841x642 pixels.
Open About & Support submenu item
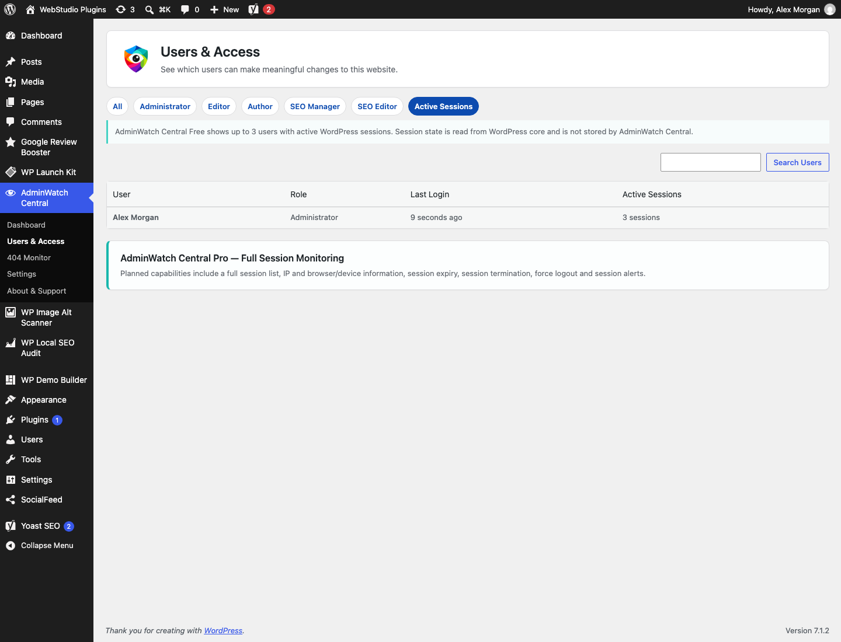click(36, 291)
